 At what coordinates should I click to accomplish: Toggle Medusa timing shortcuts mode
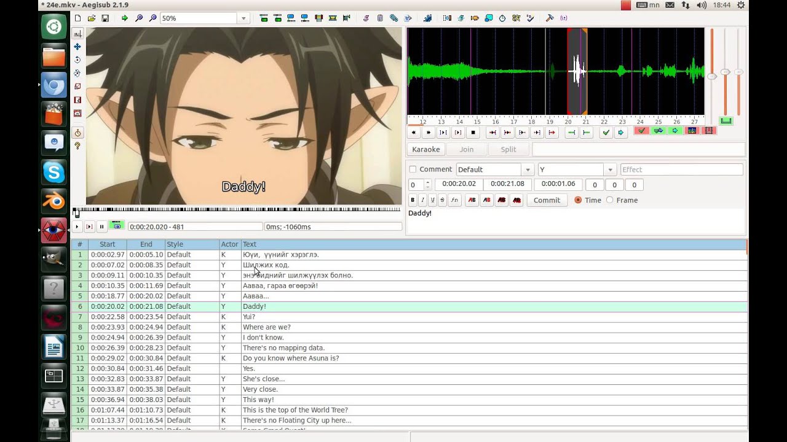708,131
